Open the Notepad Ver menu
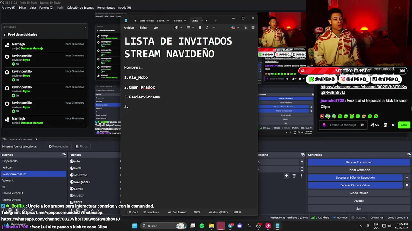 tap(156, 28)
